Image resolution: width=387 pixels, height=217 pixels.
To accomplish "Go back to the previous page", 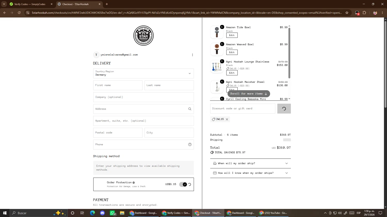I will click(5, 13).
